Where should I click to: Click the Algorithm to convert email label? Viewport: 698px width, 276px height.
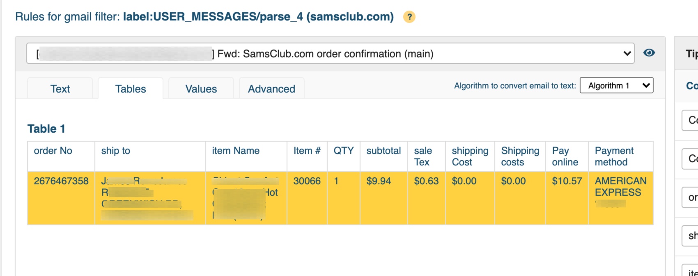(x=515, y=86)
